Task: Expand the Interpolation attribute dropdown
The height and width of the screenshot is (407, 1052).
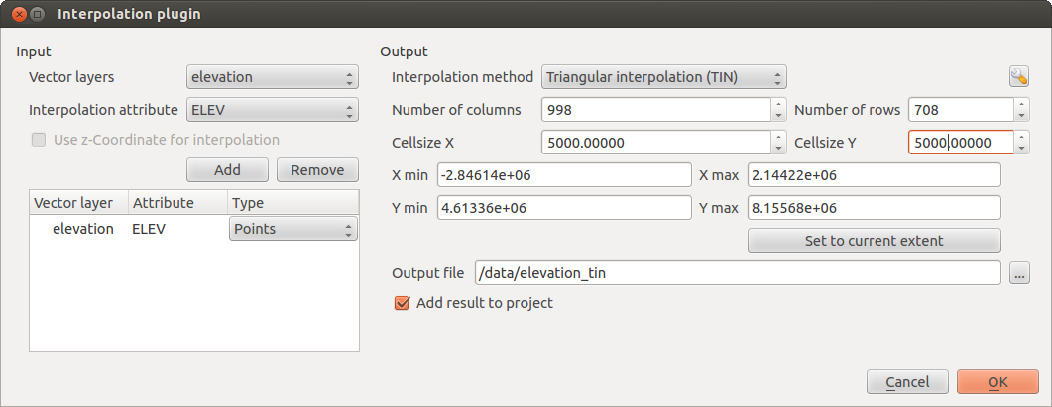Action: click(272, 110)
